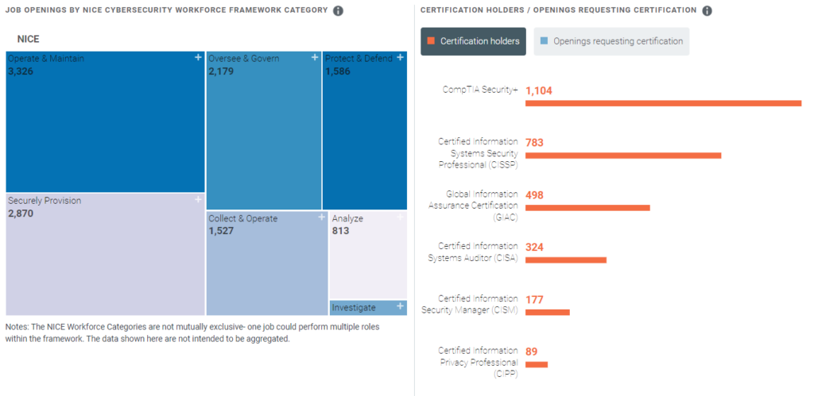The image size is (814, 396).
Task: Click plus icon on Securely Provision tile
Action: pos(198,200)
